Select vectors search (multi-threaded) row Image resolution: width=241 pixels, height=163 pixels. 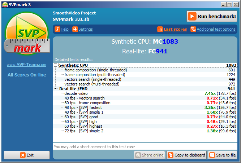click(145, 84)
